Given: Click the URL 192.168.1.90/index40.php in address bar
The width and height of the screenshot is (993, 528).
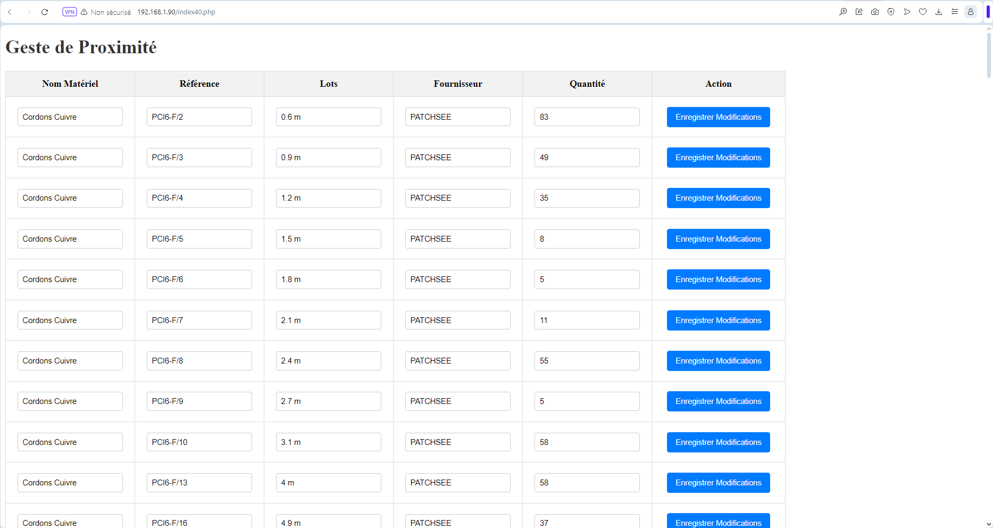Looking at the screenshot, I should pos(176,12).
